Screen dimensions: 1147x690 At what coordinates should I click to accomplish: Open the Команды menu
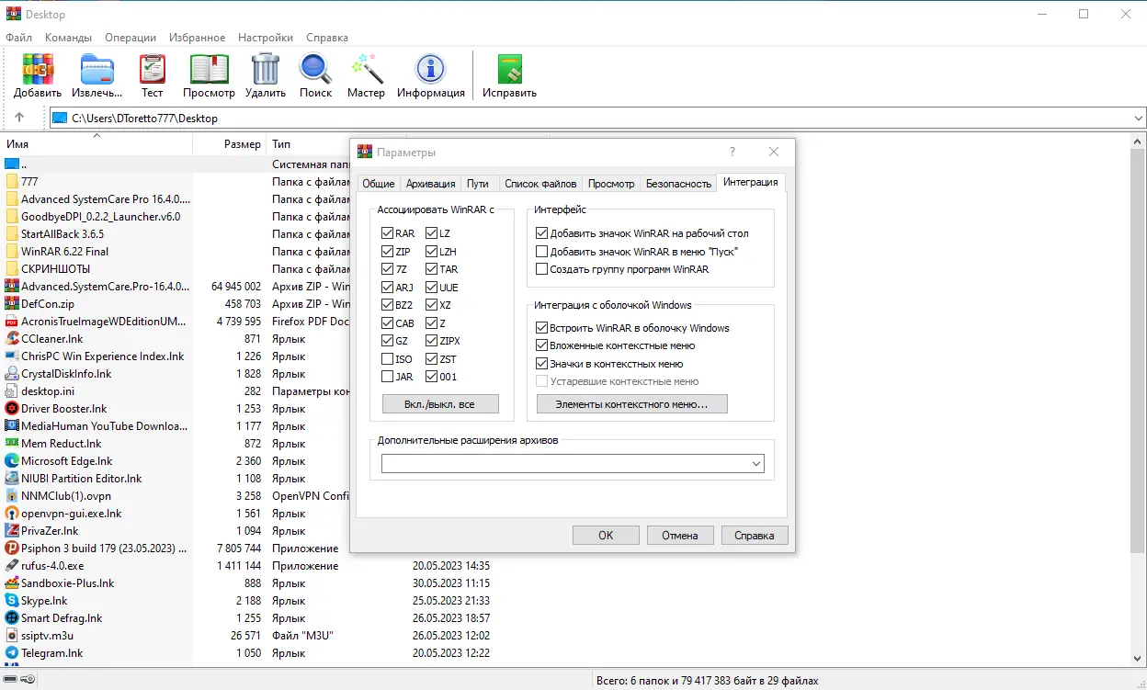coord(68,38)
